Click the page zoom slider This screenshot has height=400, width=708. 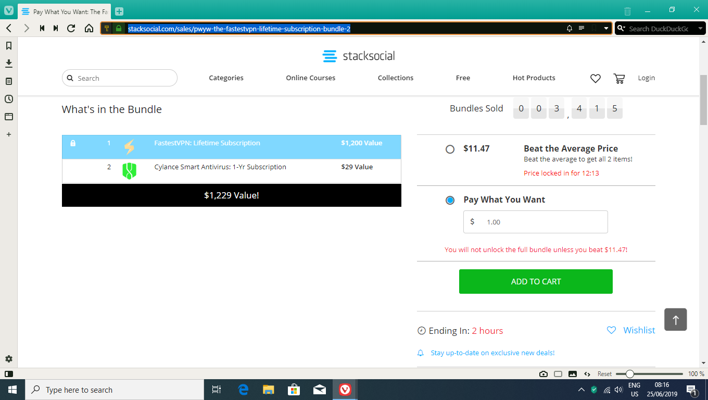coord(649,374)
